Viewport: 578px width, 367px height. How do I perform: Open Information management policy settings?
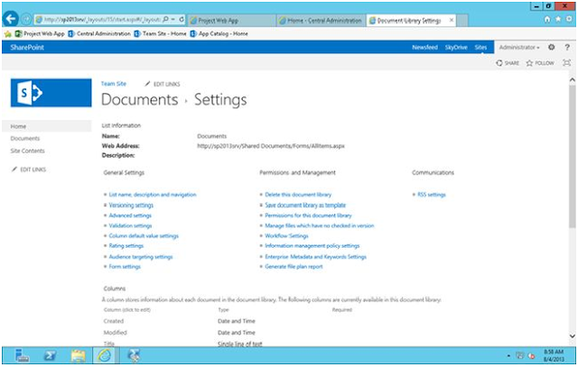(312, 246)
